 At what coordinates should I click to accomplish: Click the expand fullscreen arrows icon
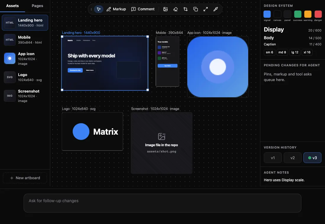pyautogui.click(x=206, y=9)
